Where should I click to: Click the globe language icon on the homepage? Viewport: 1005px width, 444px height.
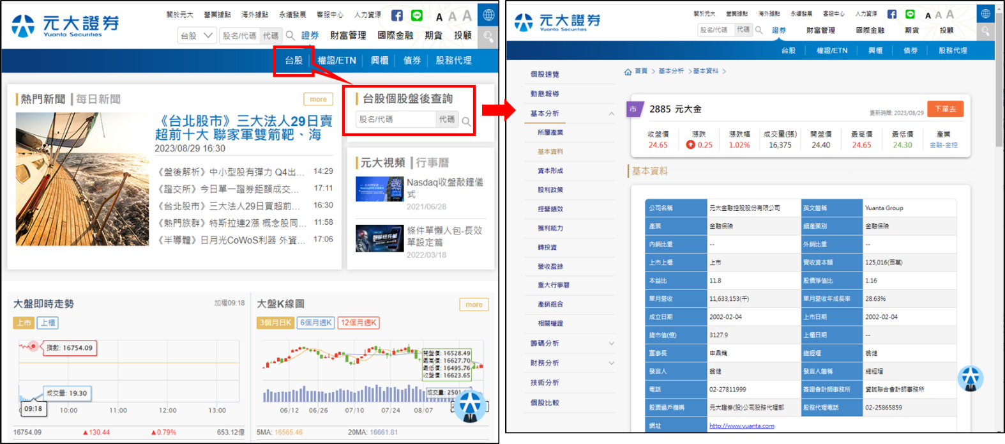(488, 15)
